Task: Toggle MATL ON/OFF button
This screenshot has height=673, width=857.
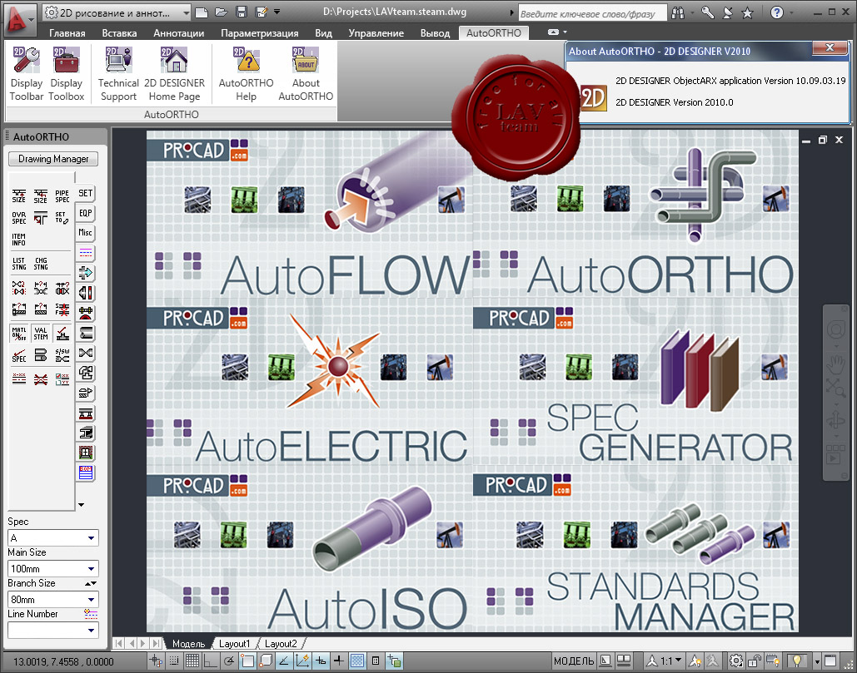Action: click(18, 334)
